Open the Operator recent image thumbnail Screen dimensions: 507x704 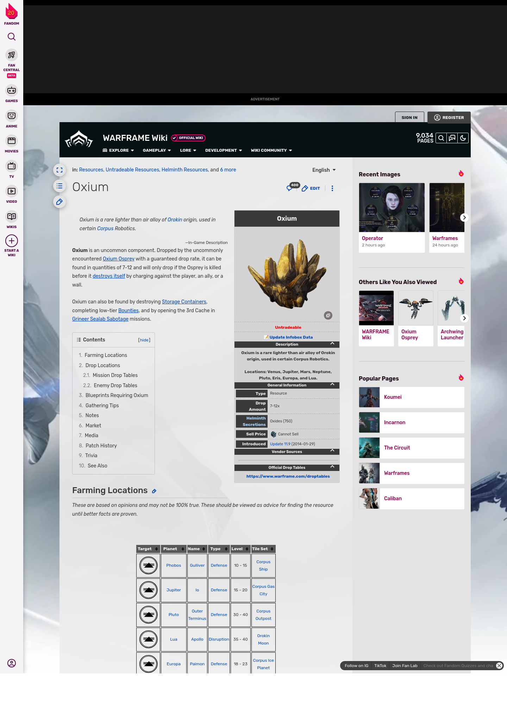point(392,207)
